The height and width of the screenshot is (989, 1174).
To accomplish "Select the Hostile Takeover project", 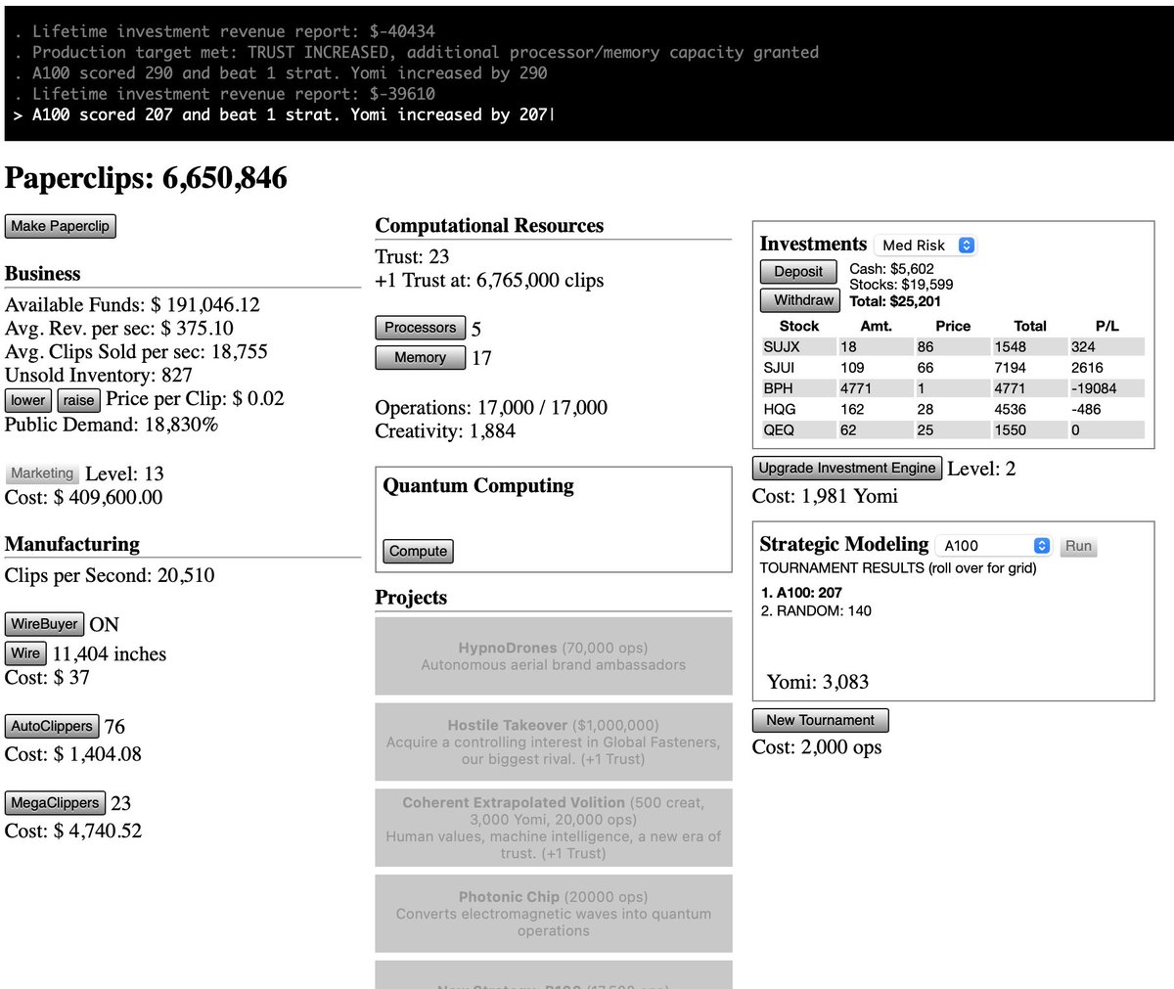I will click(x=554, y=742).
